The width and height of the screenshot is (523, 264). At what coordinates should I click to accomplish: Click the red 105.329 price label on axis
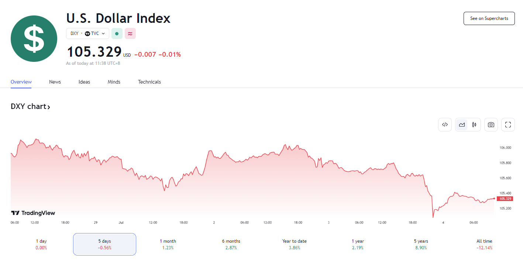tap(505, 199)
